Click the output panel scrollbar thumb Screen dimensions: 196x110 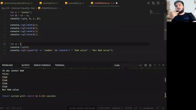point(165,80)
